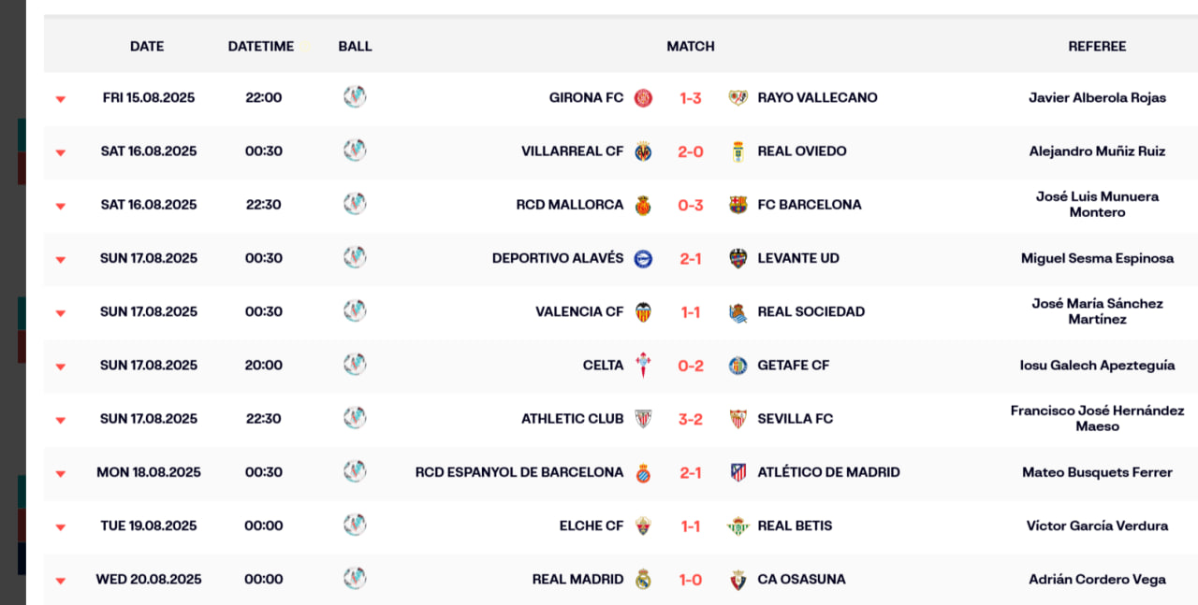This screenshot has height=605, width=1198.
Task: Click the FC Barcelona crest icon
Action: coord(738,205)
